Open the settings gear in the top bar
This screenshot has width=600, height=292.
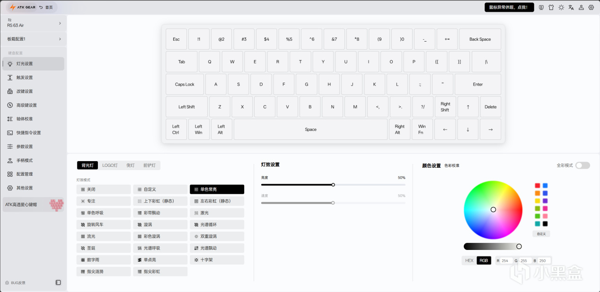[x=591, y=7]
